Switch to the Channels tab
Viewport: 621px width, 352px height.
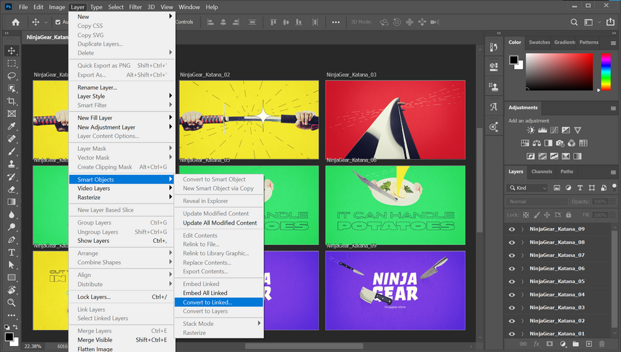[541, 172]
